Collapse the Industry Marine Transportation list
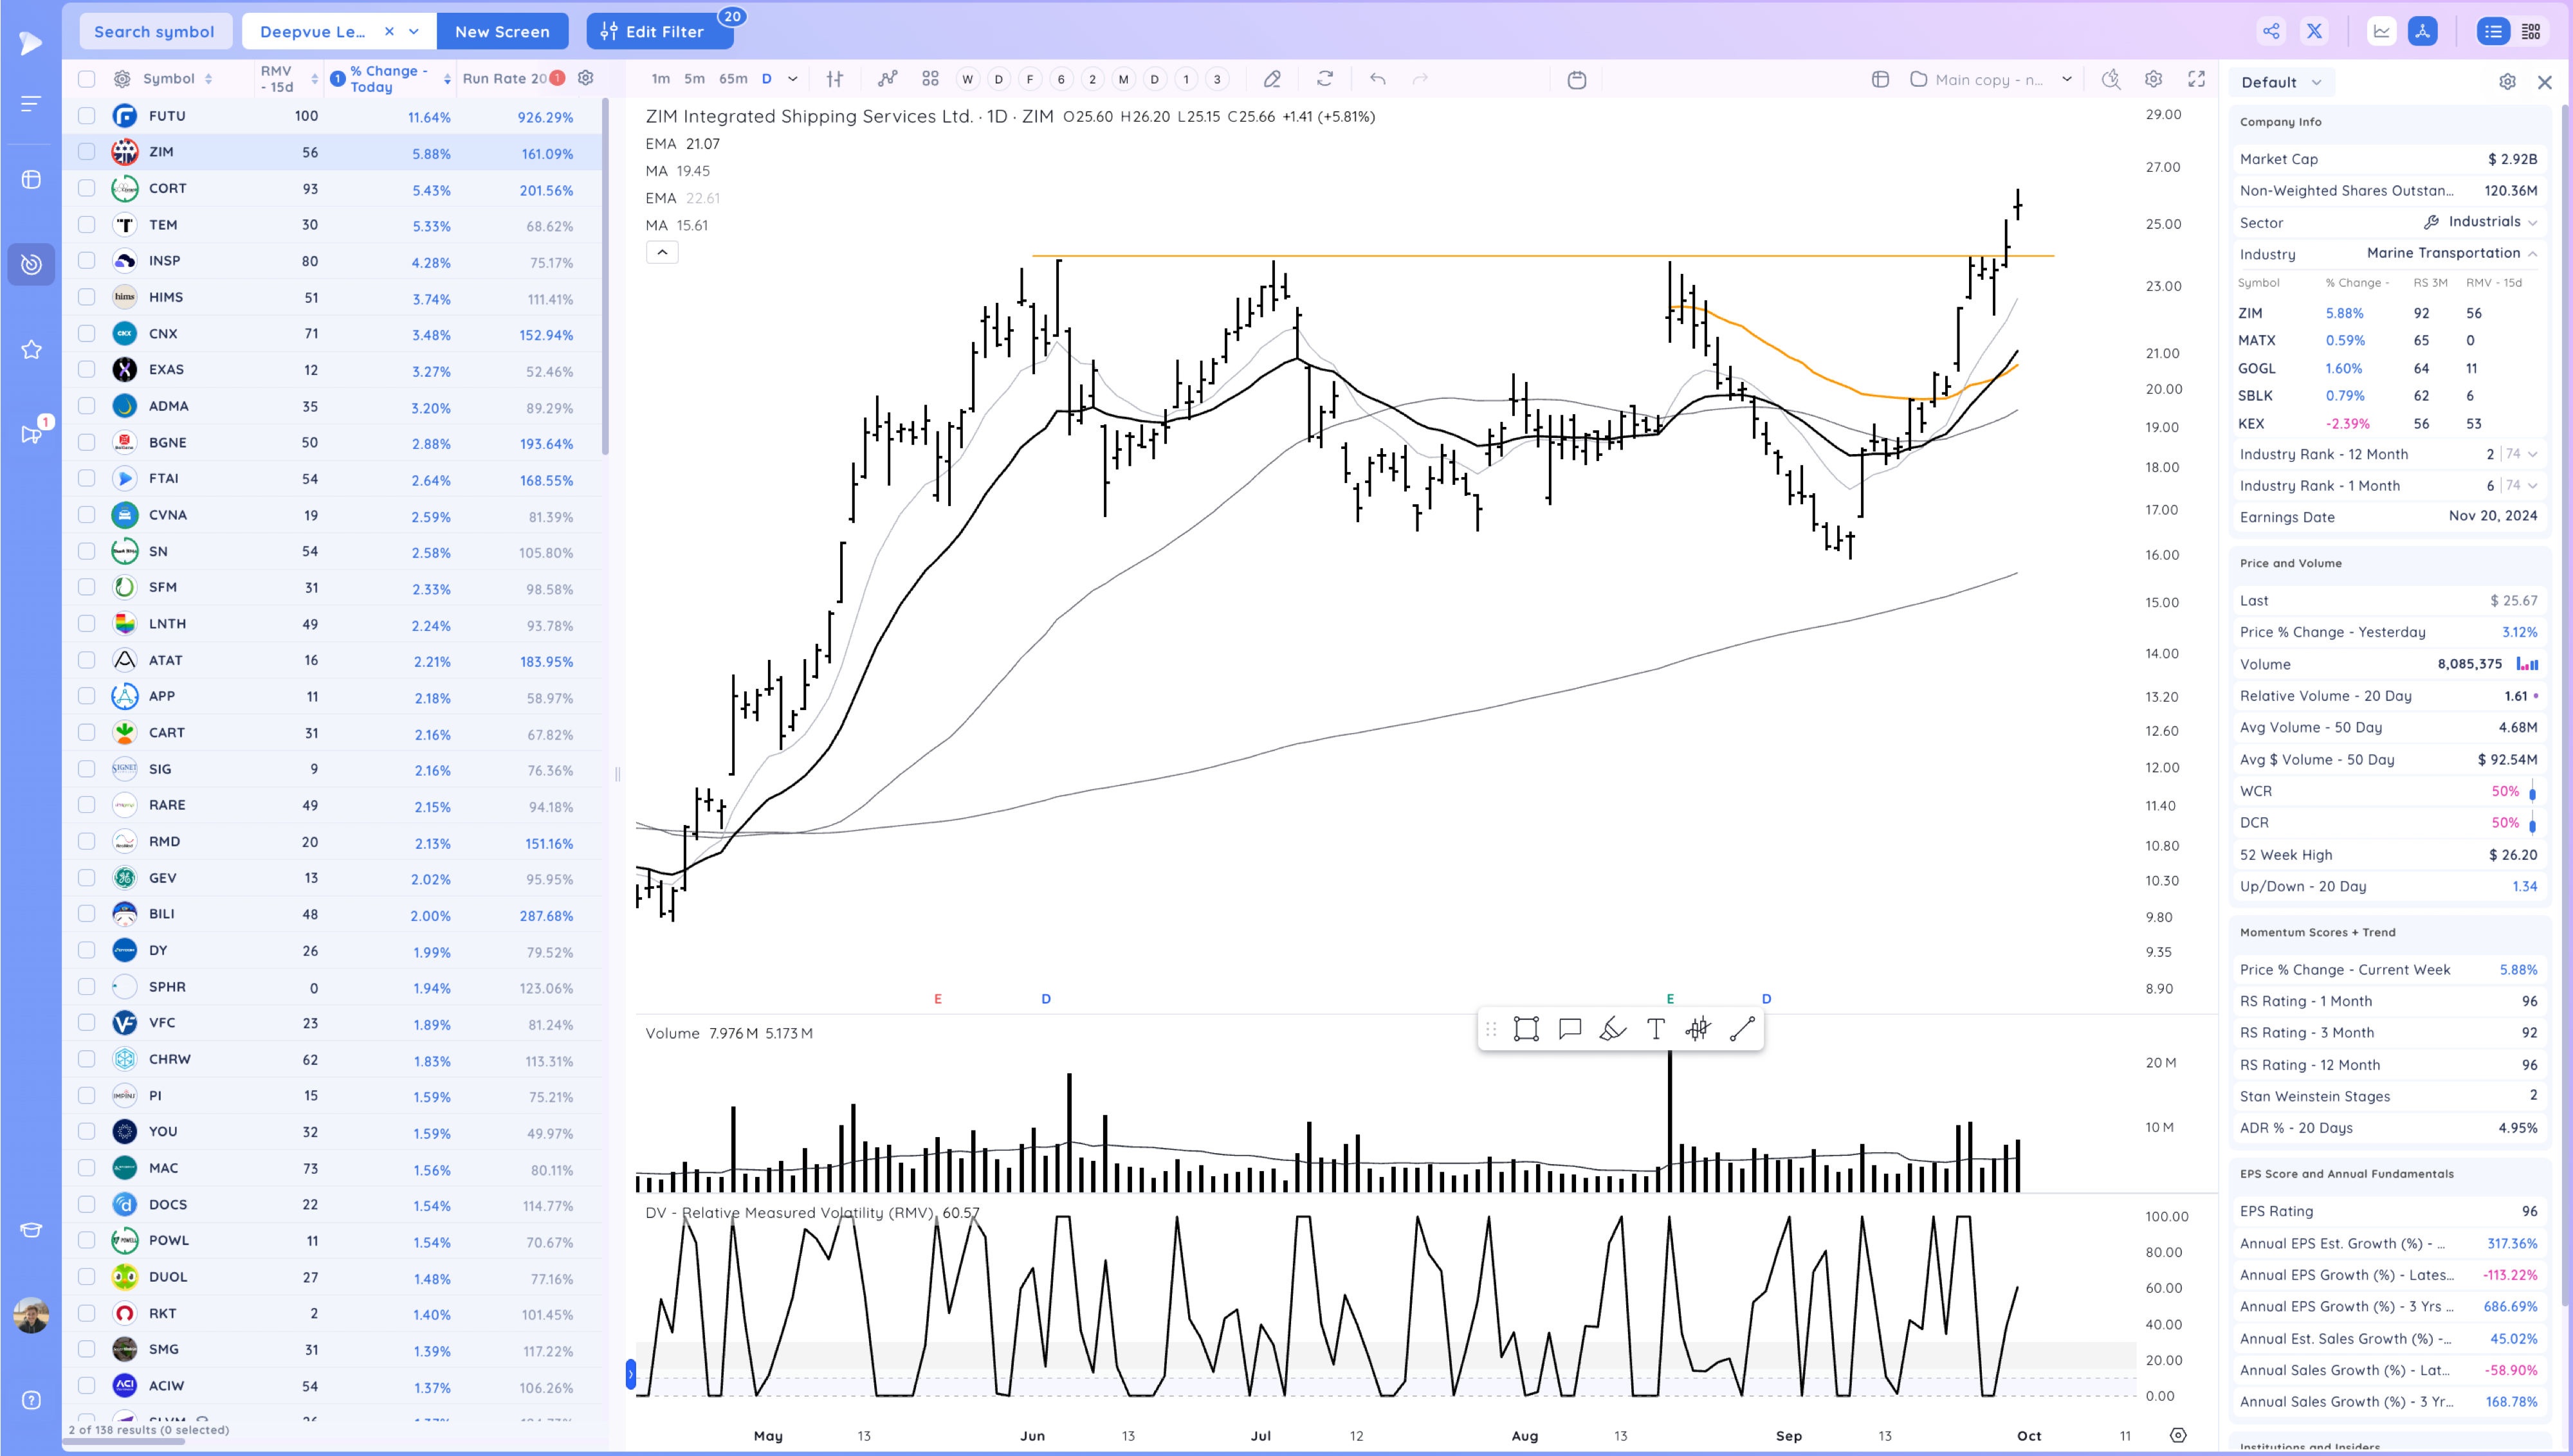 (x=2533, y=254)
